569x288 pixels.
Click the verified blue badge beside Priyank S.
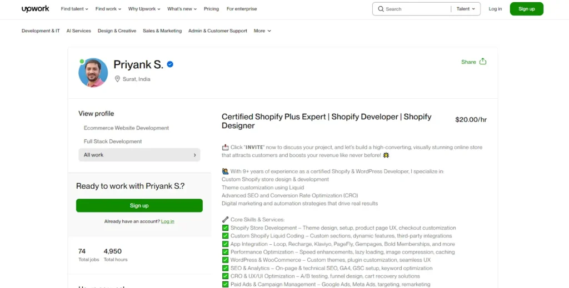click(170, 64)
